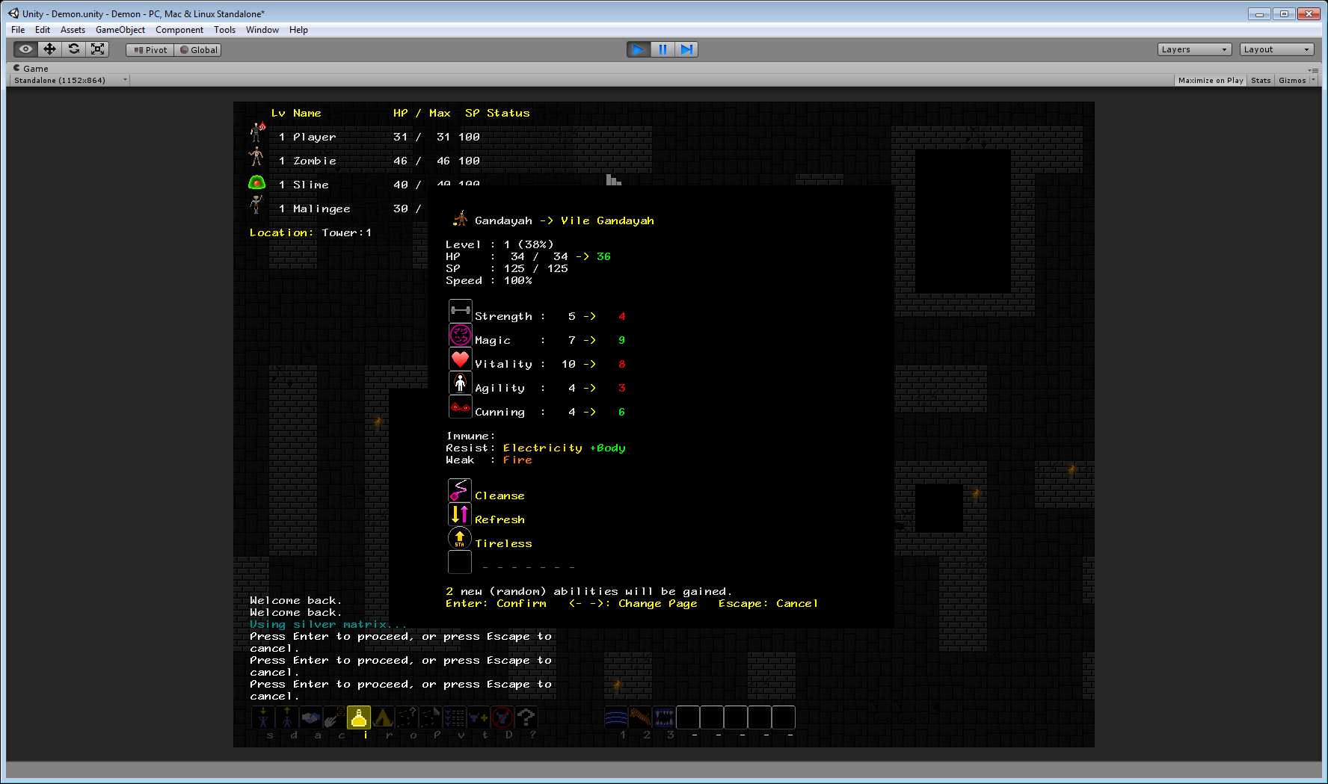Pause the running game
The height and width of the screenshot is (784, 1328).
(663, 49)
